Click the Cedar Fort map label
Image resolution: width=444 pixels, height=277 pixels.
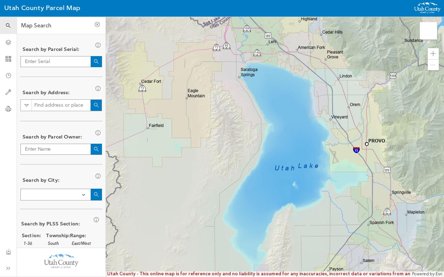151,81
